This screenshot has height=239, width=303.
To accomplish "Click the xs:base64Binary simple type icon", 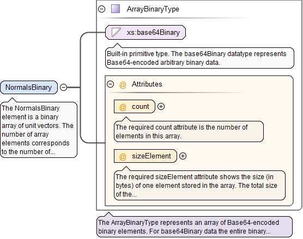I will (x=116, y=32).
